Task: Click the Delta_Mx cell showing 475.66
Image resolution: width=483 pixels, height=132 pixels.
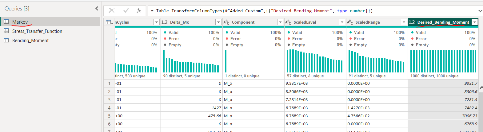Action: [191, 116]
